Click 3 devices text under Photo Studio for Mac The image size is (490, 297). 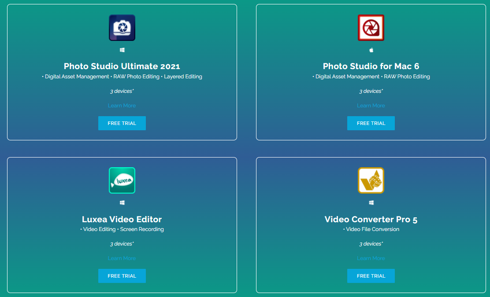pos(371,91)
